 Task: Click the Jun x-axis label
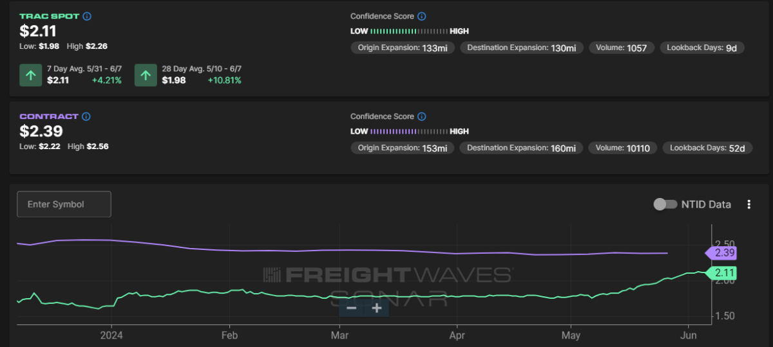(x=689, y=335)
